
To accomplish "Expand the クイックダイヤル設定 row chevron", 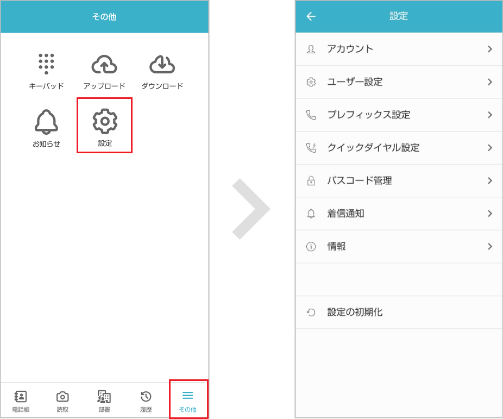I will point(490,148).
